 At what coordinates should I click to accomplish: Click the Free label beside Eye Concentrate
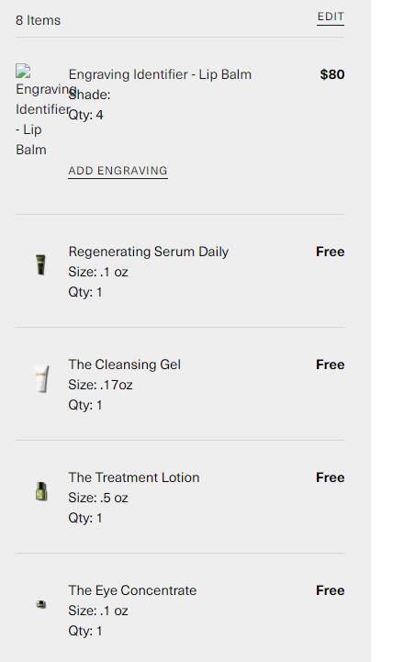[331, 590]
